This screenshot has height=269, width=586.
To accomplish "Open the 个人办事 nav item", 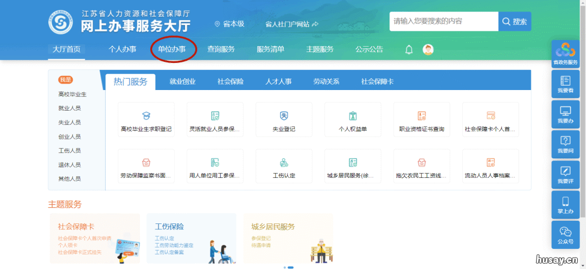I will click(122, 49).
